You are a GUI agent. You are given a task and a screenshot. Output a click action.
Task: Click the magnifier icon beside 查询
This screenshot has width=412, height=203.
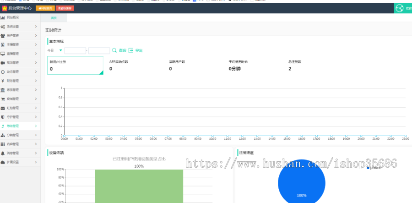pos(114,50)
